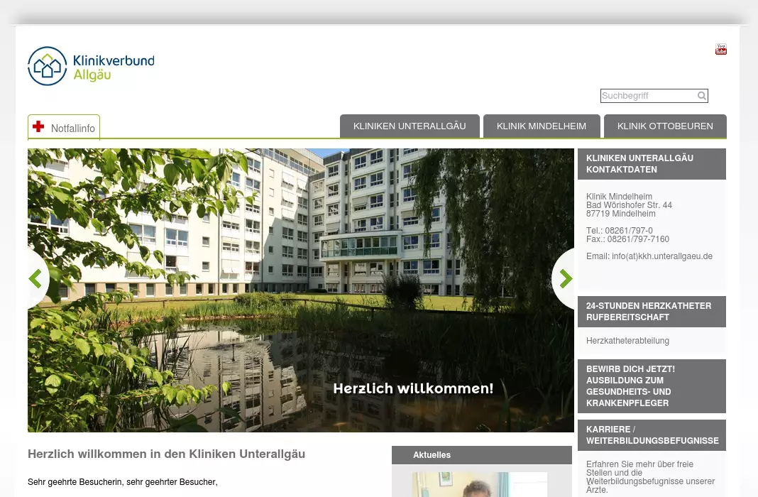Click the YouTube icon in header
This screenshot has height=497, width=758.
(x=720, y=49)
